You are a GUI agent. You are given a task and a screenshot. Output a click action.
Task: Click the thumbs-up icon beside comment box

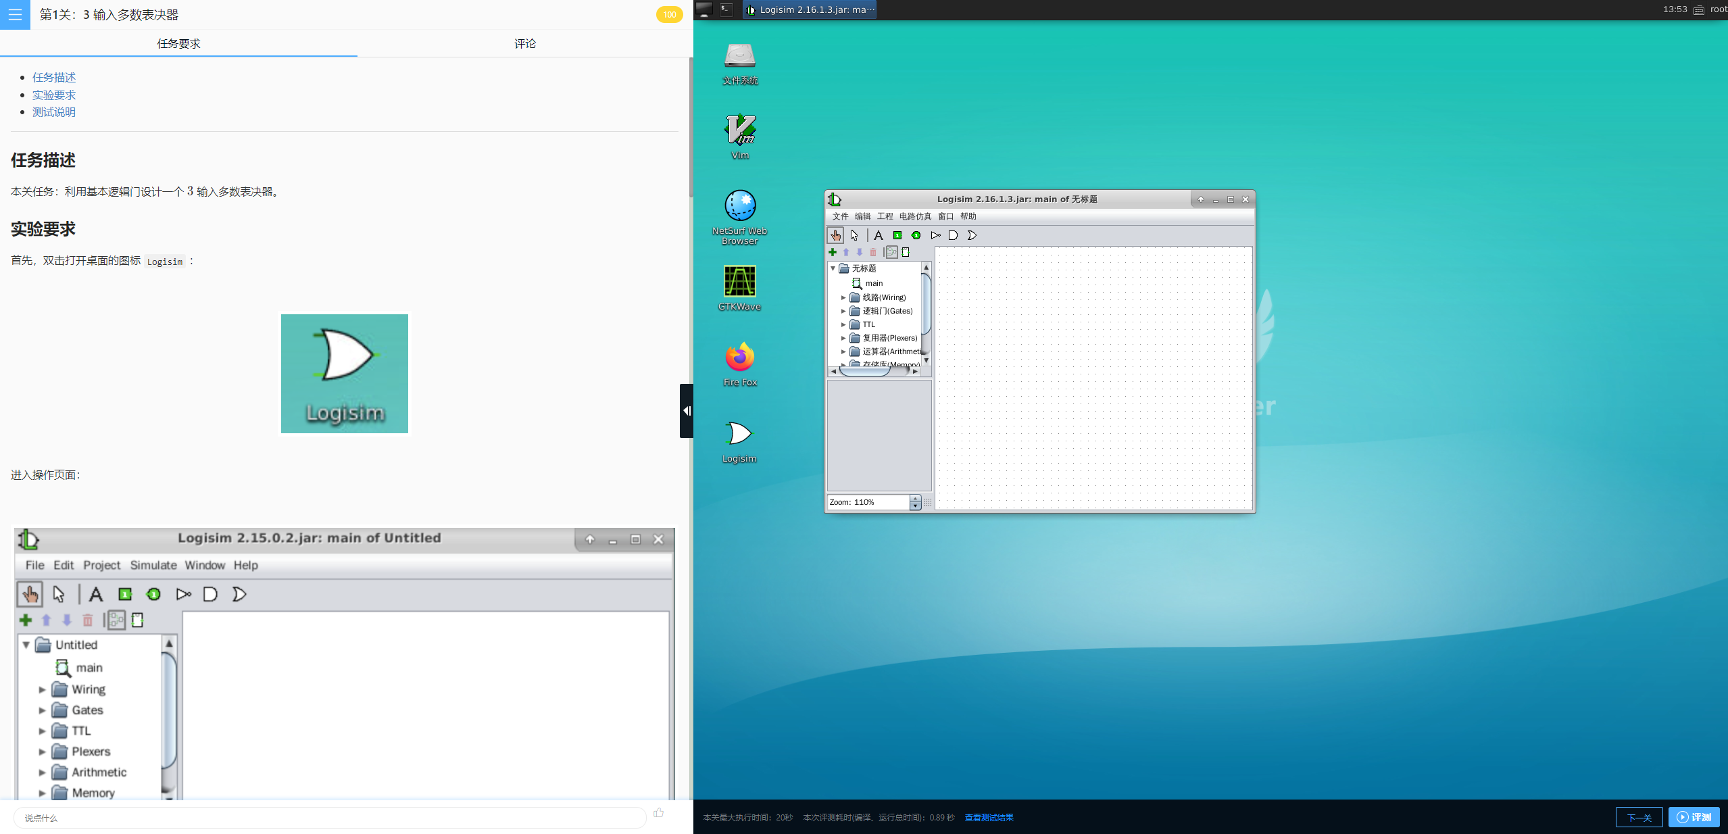(x=659, y=812)
